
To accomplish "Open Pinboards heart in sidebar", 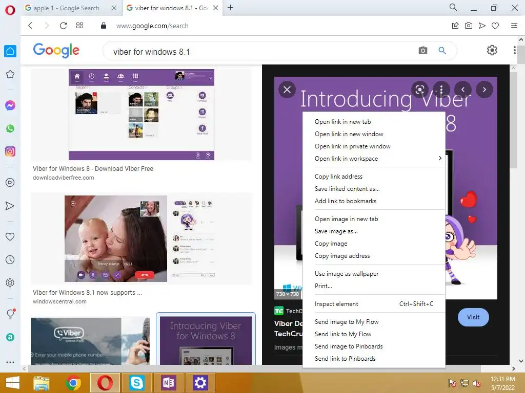I will coord(10,236).
